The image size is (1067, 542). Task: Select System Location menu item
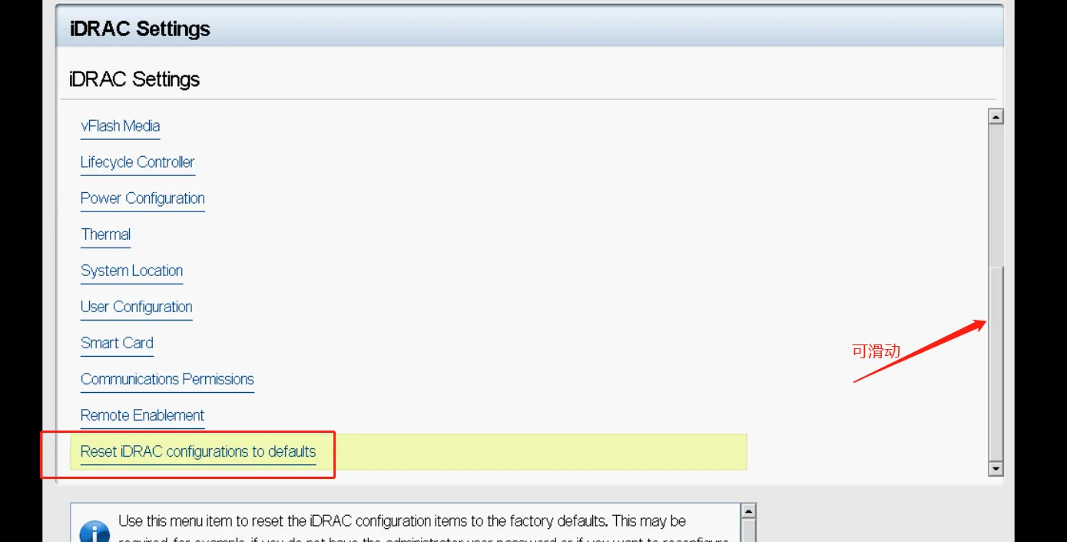coord(131,271)
